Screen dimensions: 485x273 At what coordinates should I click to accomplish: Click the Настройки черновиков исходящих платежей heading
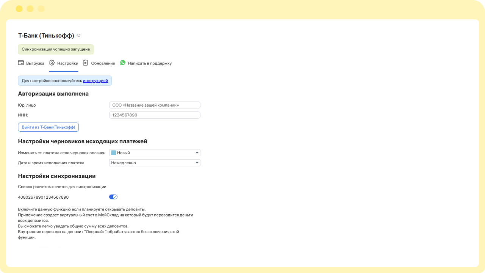pos(83,141)
